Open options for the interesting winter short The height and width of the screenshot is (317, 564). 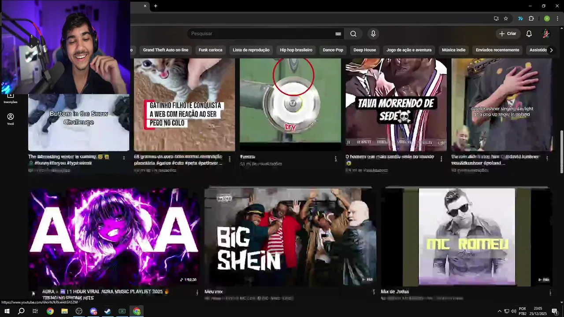click(x=124, y=158)
